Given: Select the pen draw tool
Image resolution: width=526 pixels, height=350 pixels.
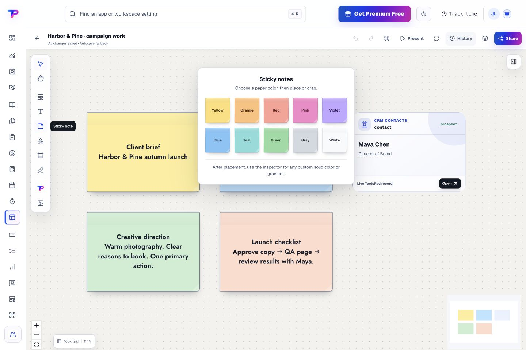Looking at the screenshot, I should coord(41,170).
